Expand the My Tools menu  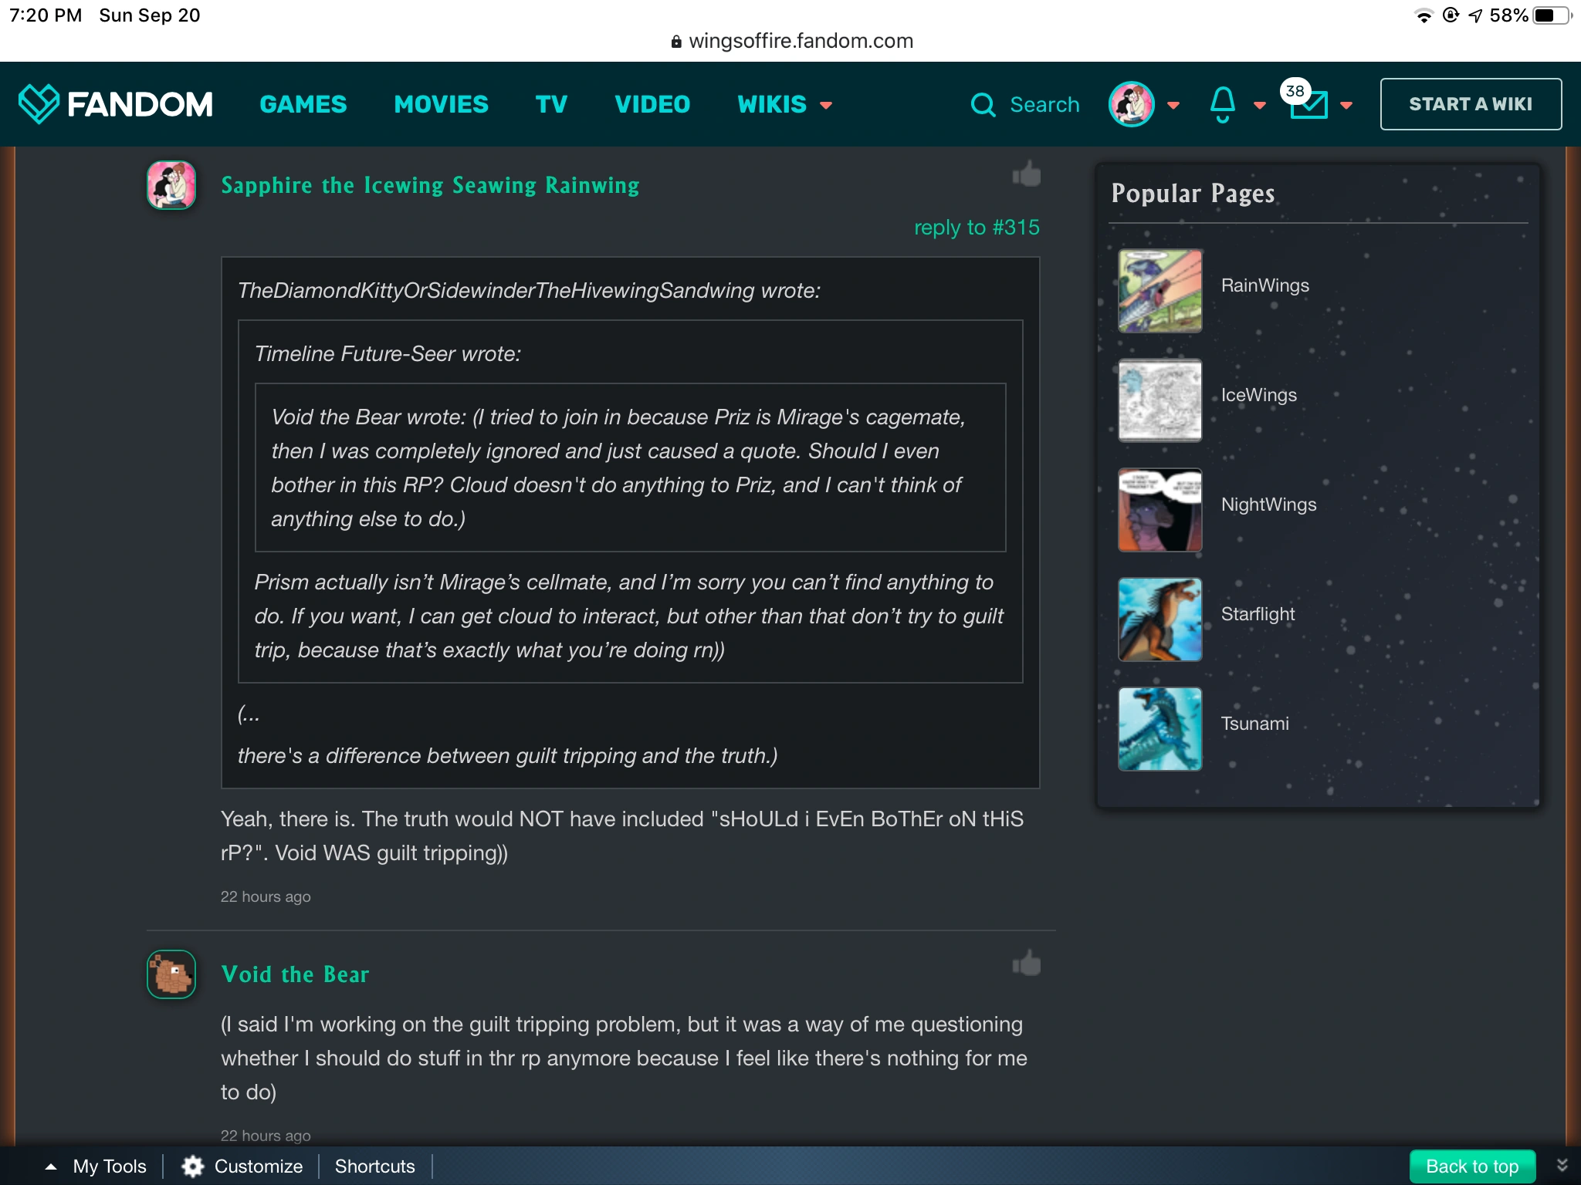click(96, 1166)
